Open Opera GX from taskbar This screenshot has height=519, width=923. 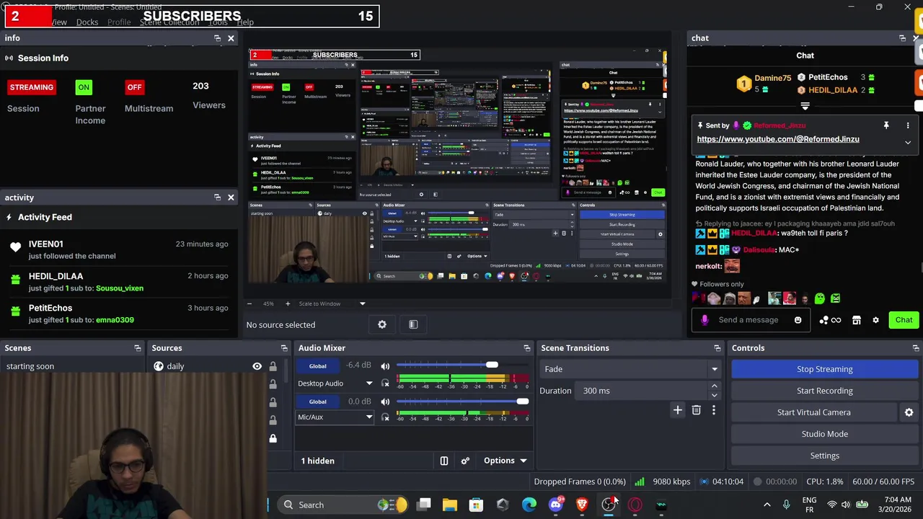pyautogui.click(x=635, y=505)
